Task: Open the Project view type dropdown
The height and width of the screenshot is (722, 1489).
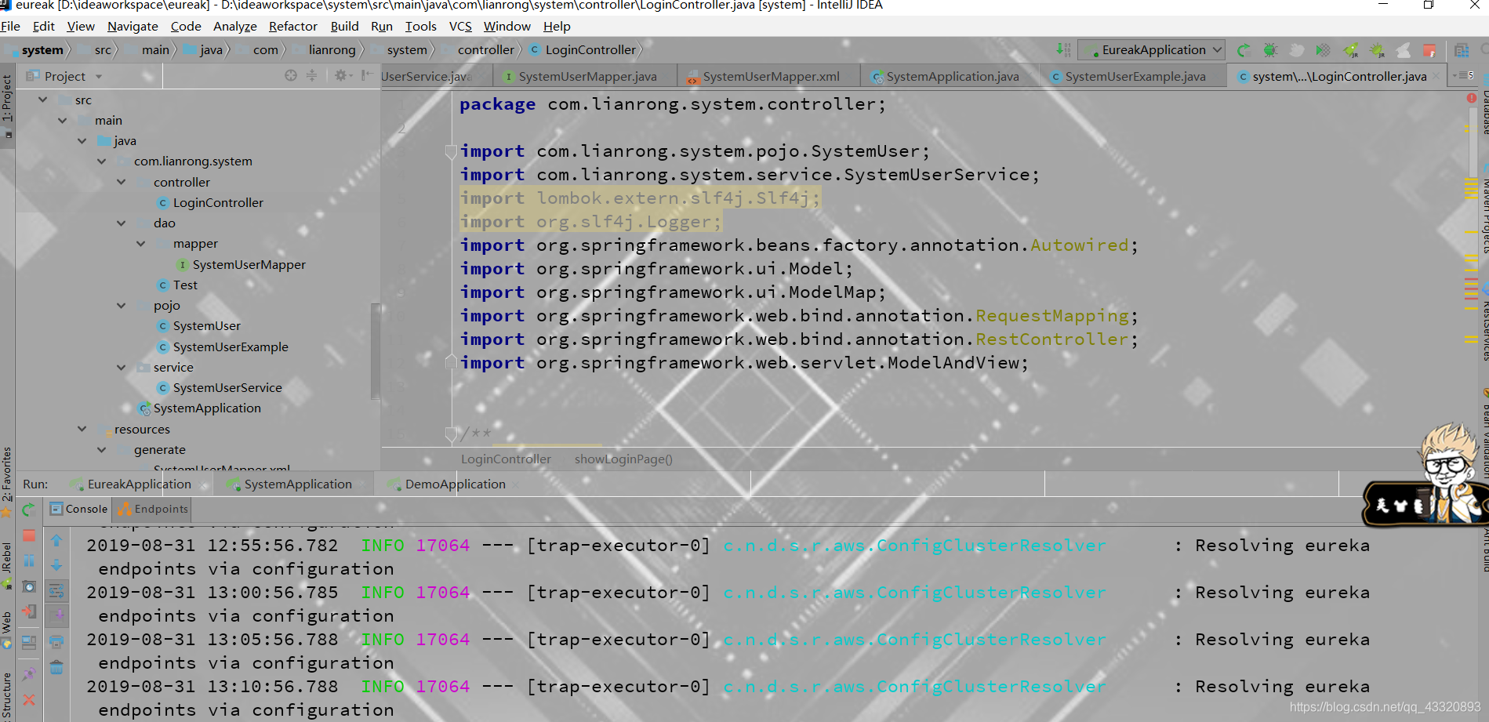Action: click(99, 77)
